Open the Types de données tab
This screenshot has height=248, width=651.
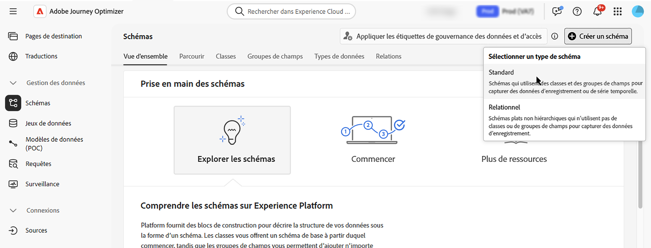[x=339, y=56]
